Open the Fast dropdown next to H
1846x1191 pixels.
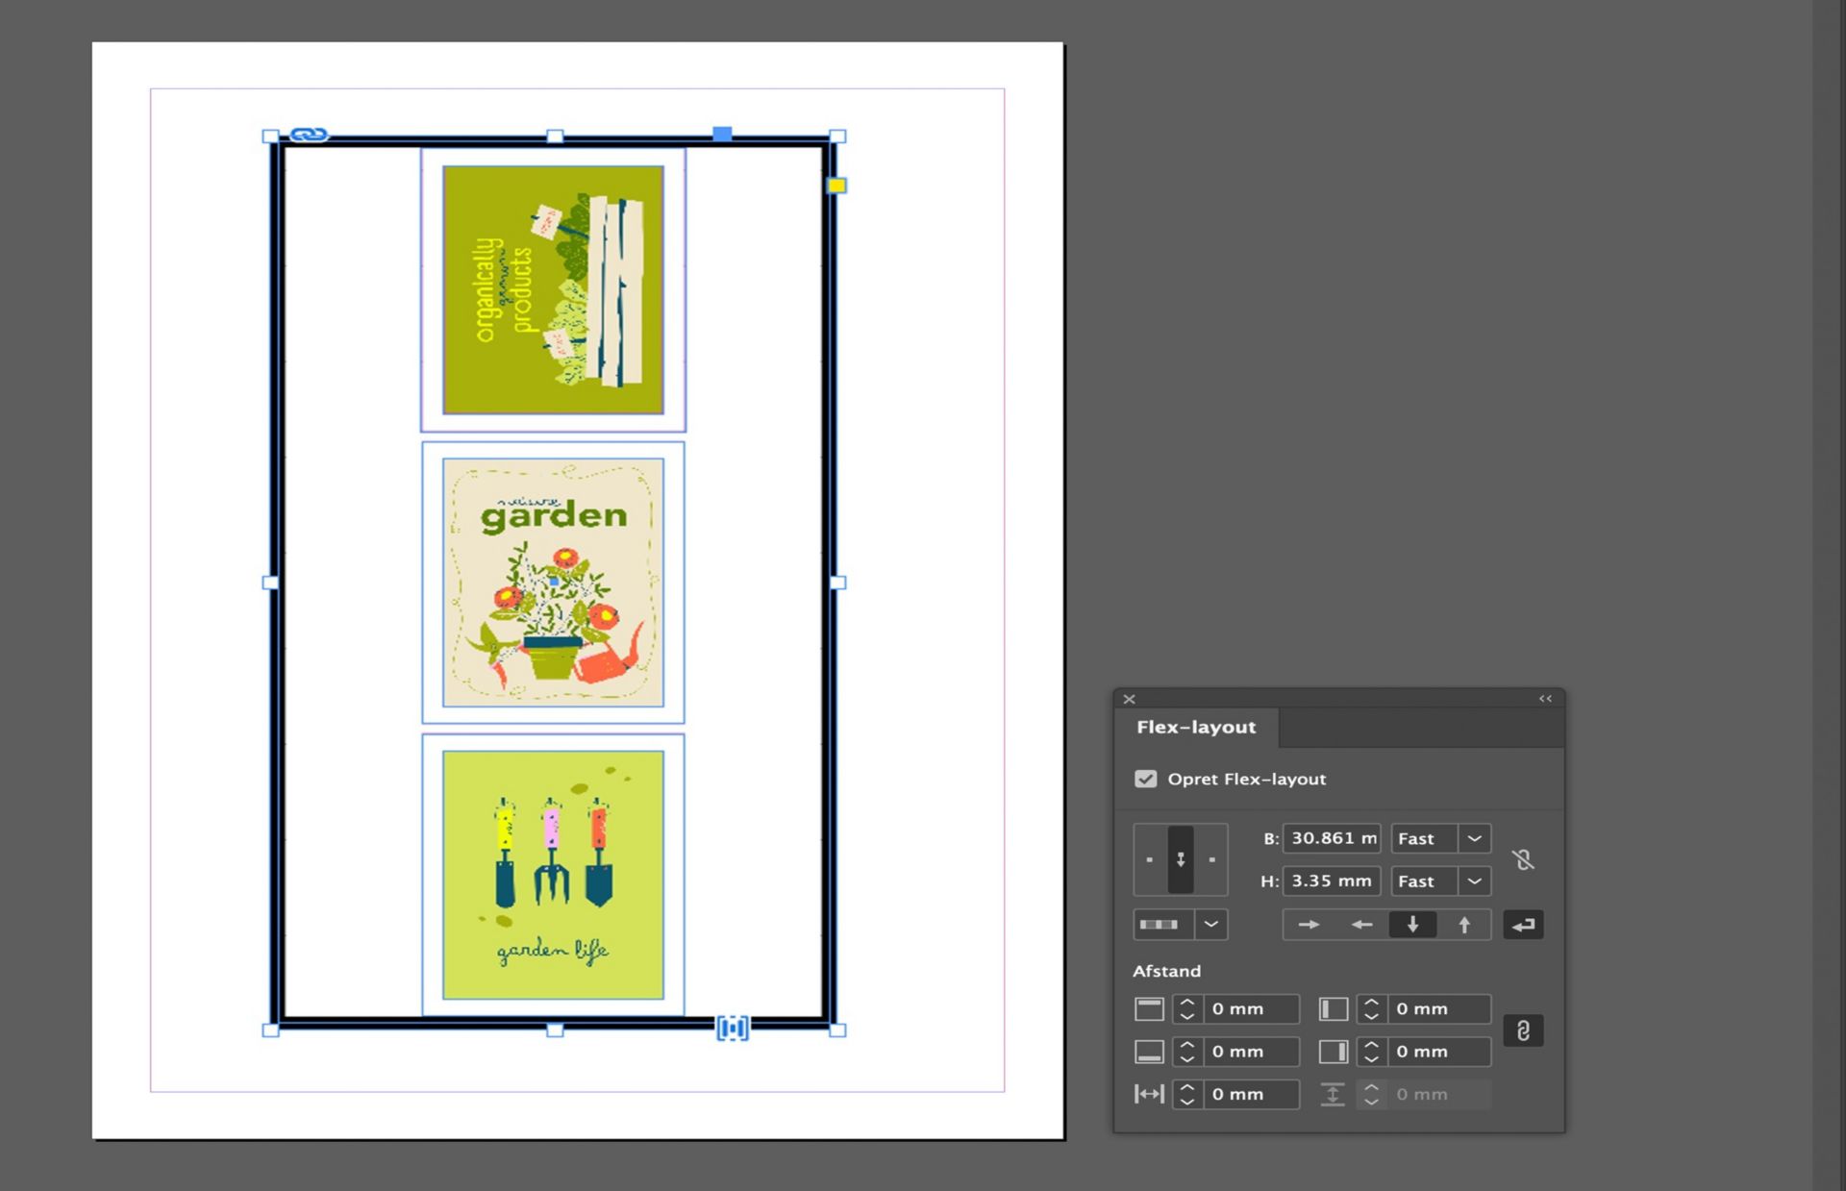[1474, 881]
